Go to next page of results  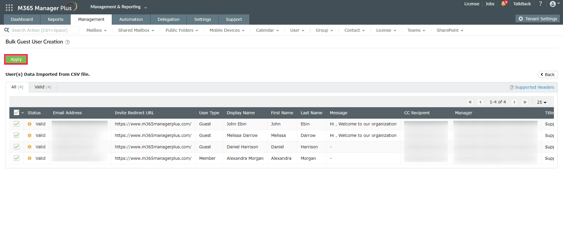click(514, 102)
